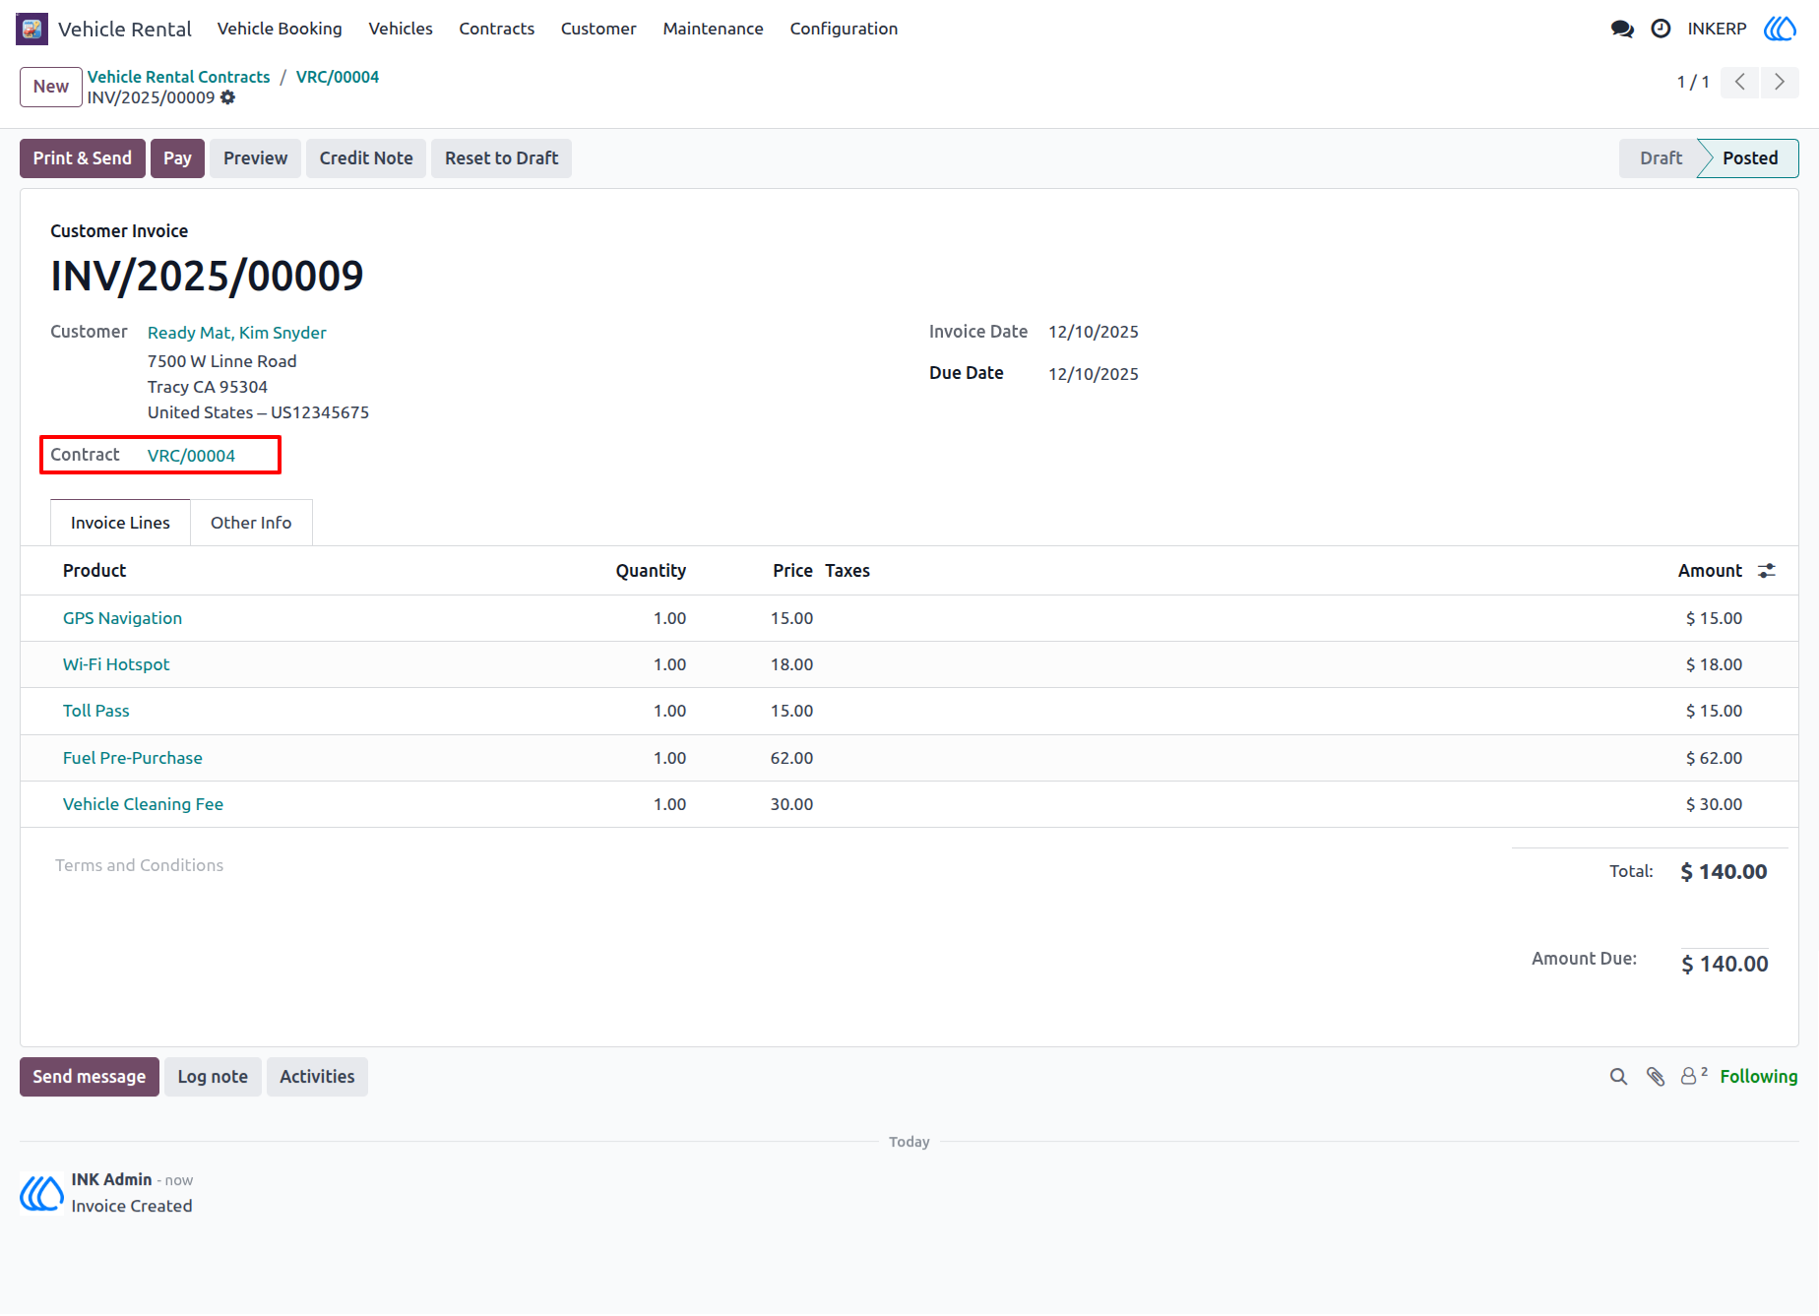Click the Credit Note button
The height and width of the screenshot is (1316, 1819).
pyautogui.click(x=366, y=158)
